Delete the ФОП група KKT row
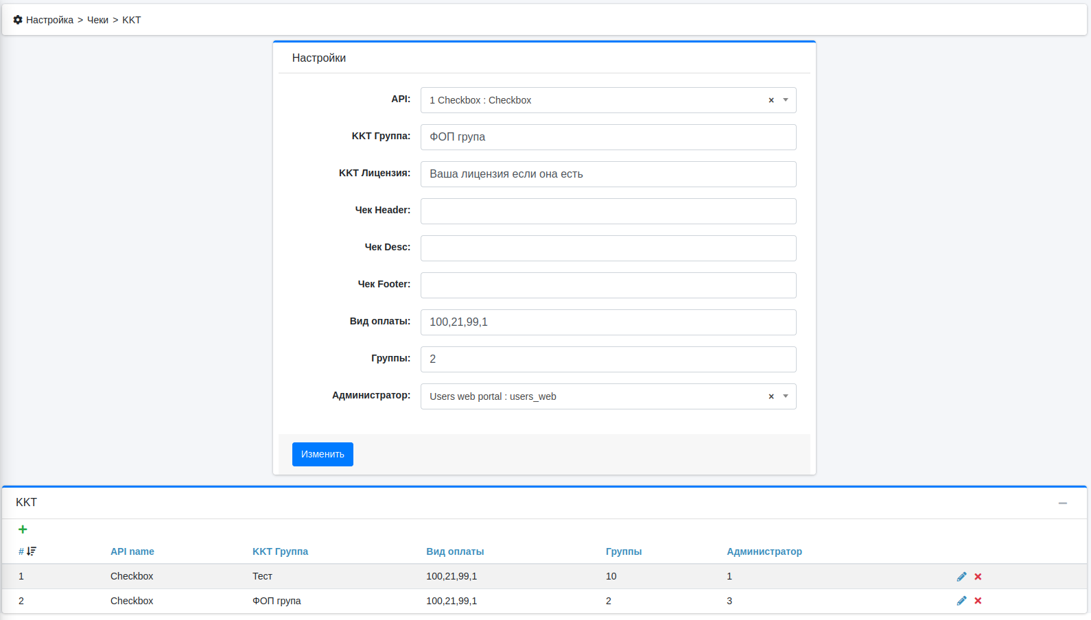 tap(978, 601)
